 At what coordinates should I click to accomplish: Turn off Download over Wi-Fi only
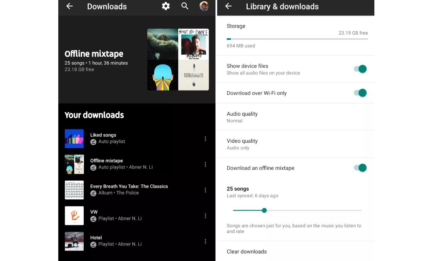(x=360, y=93)
